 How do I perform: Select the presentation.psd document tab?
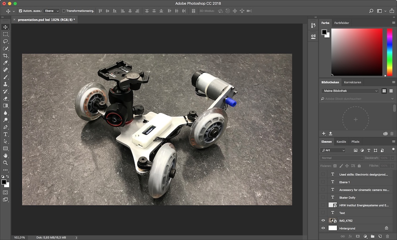[46, 20]
